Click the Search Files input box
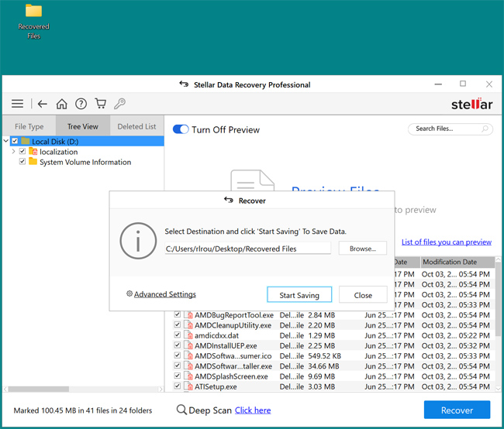Viewport: 504px width, 429px height. [450, 129]
